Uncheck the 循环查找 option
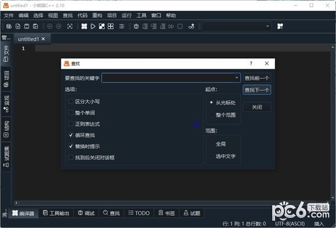336x228 pixels. tap(71, 135)
